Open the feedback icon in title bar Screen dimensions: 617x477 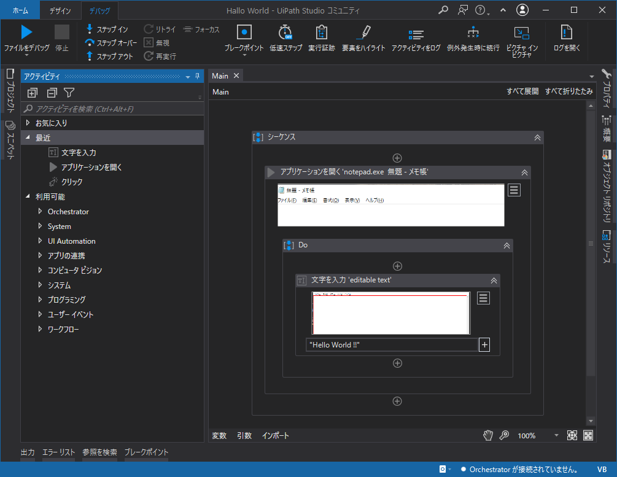(x=463, y=10)
